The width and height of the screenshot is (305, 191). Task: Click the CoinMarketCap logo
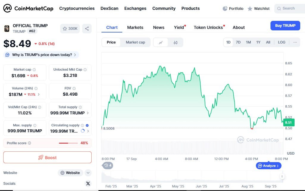(28, 8)
